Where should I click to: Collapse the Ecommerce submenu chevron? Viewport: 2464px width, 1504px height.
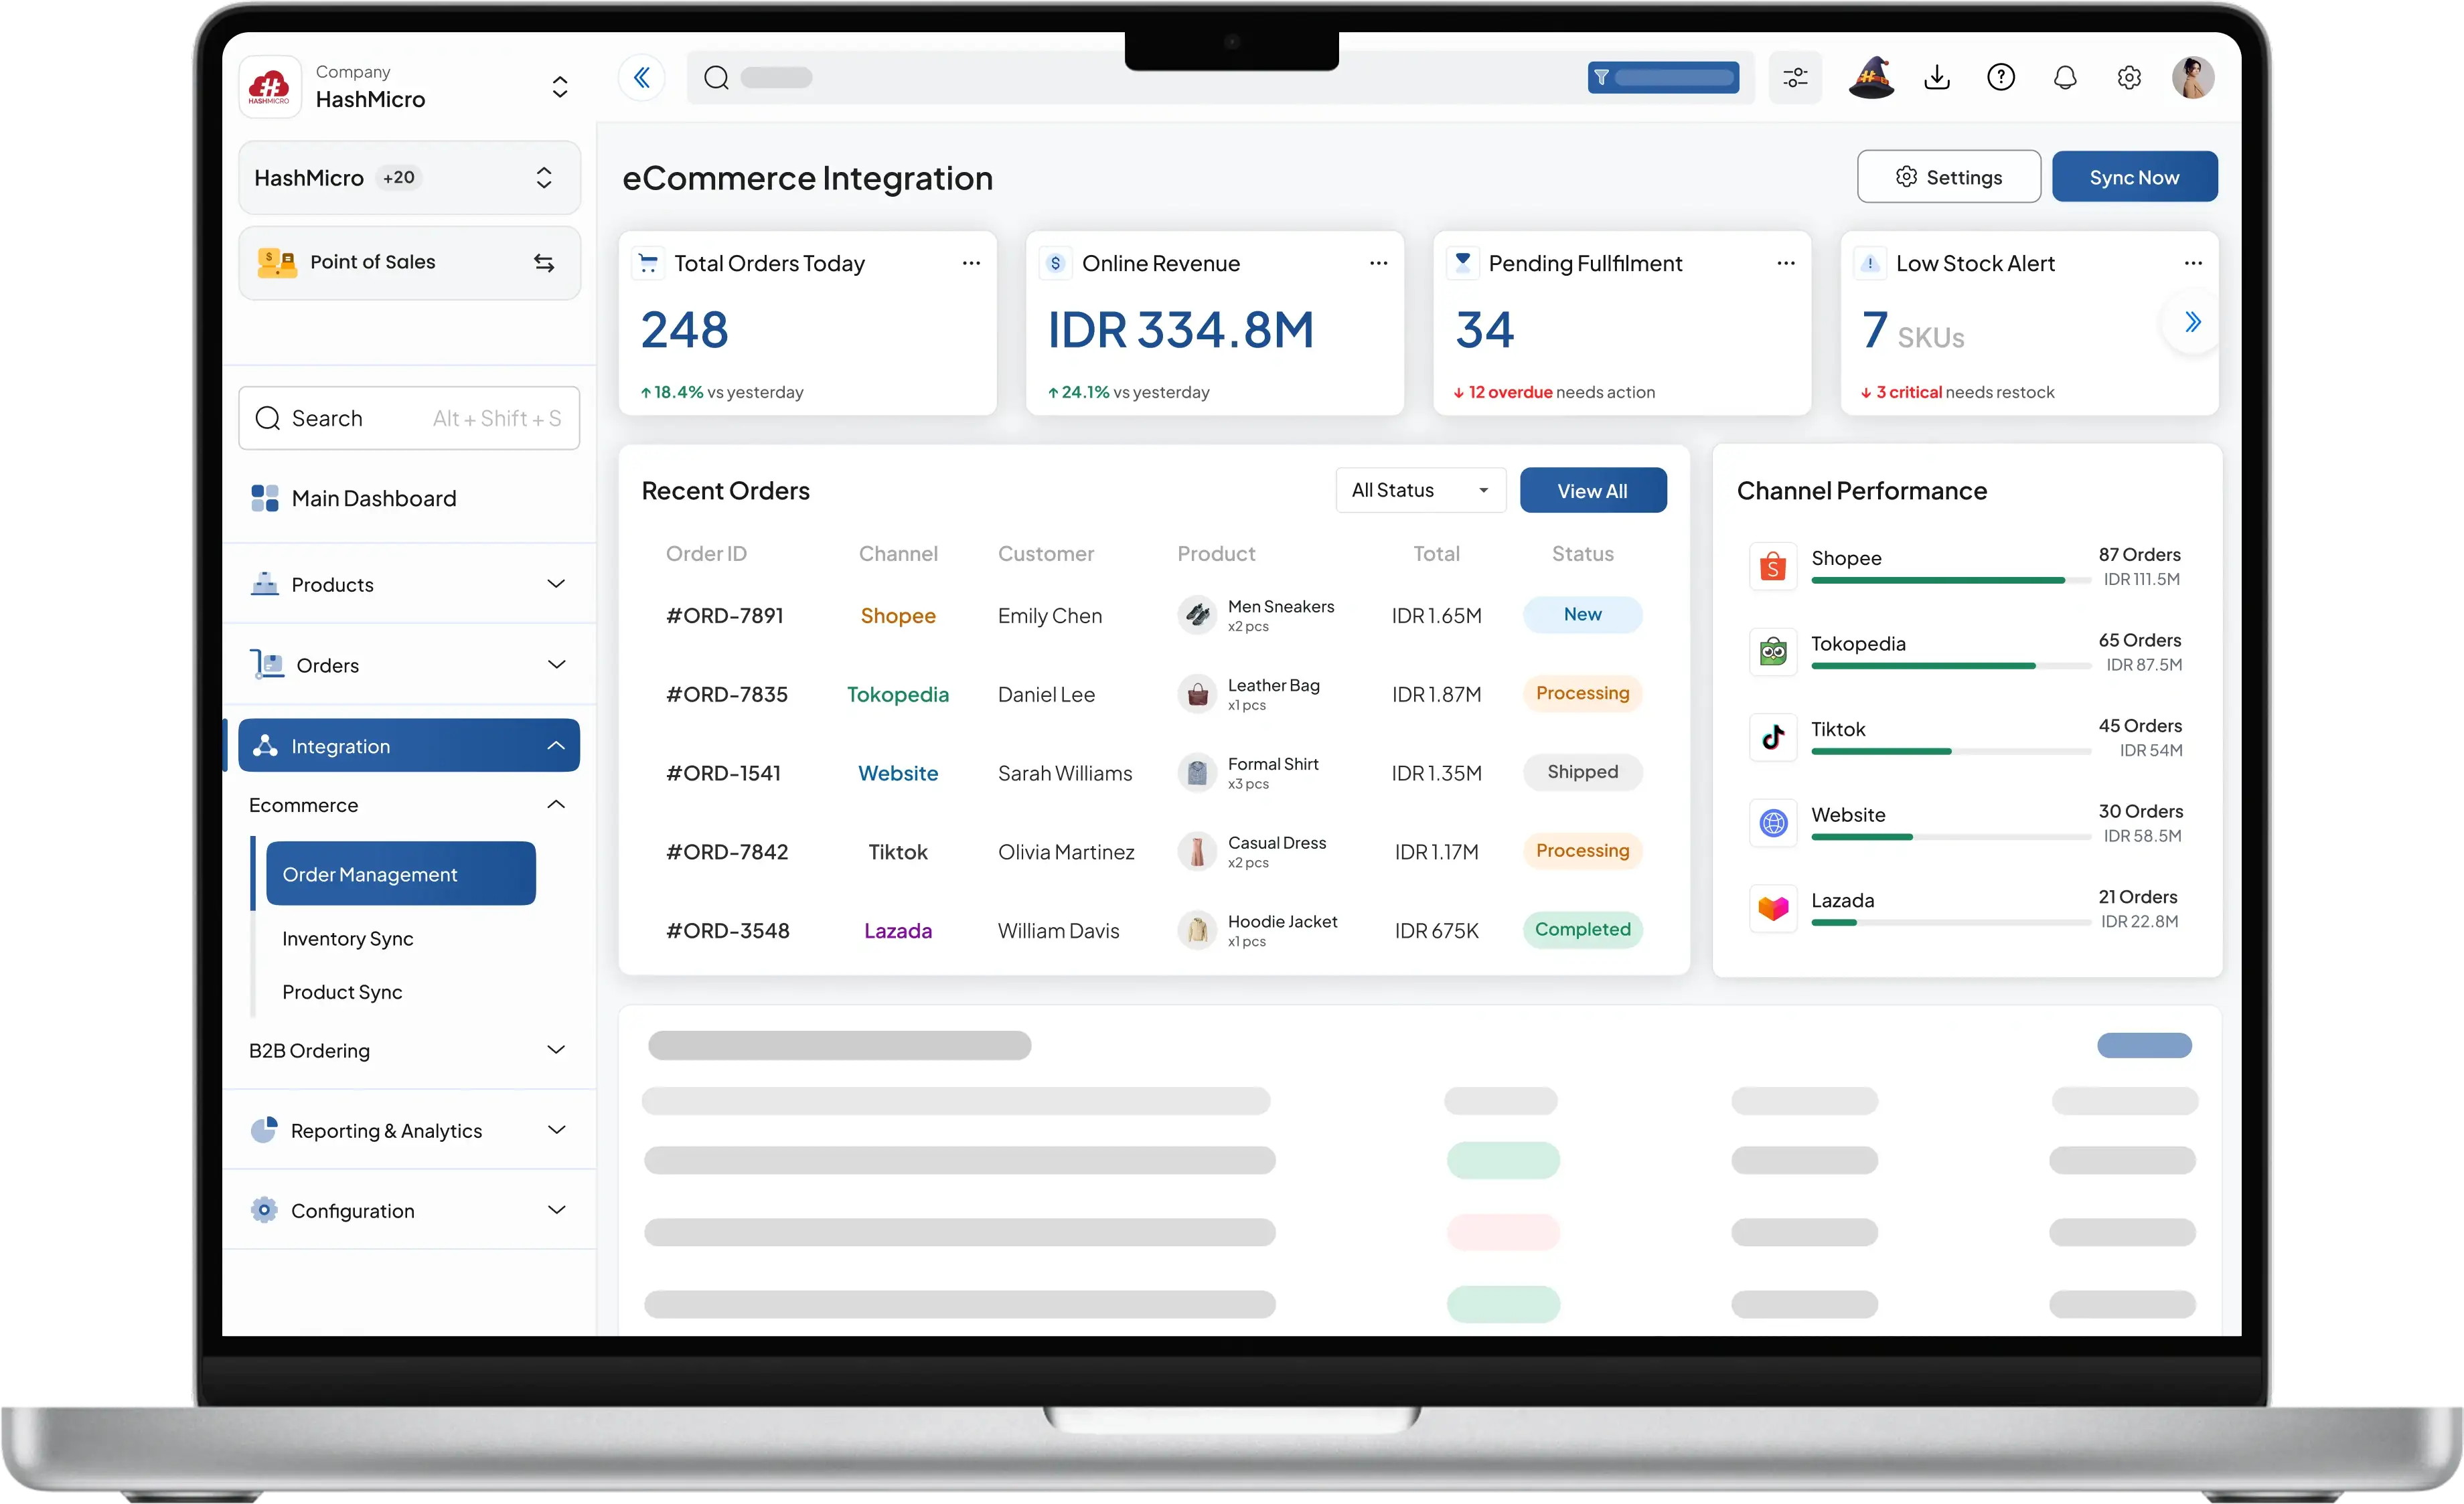point(556,805)
